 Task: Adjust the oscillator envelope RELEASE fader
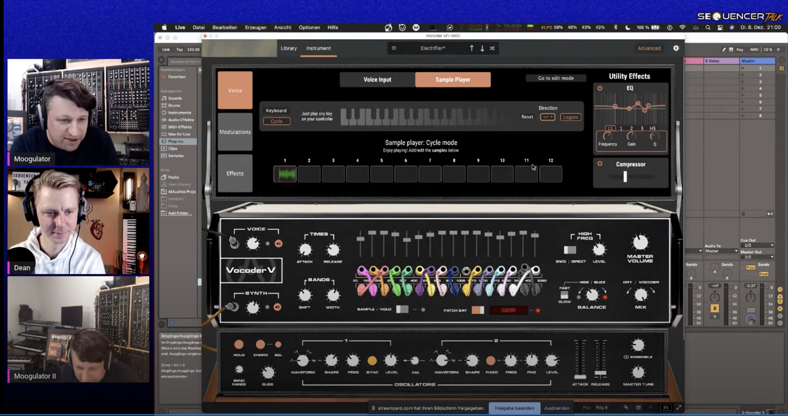coord(600,373)
